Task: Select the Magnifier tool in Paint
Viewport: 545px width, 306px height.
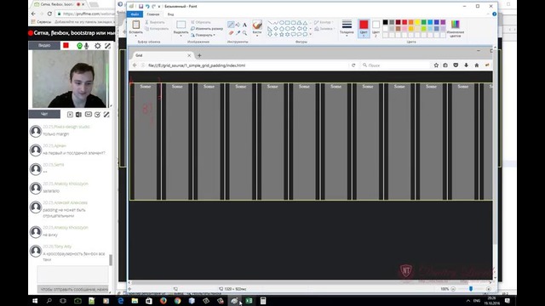Action: pyautogui.click(x=244, y=33)
